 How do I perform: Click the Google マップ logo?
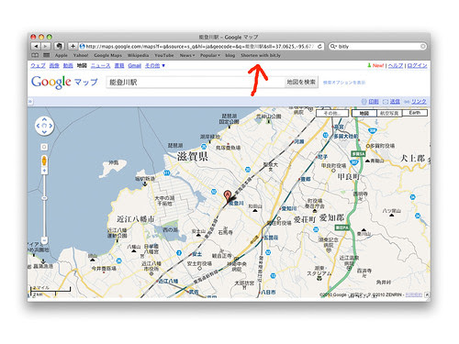coord(64,82)
